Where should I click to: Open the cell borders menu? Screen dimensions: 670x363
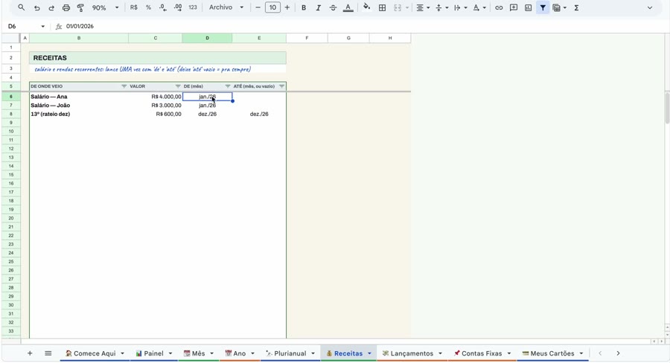pyautogui.click(x=383, y=7)
